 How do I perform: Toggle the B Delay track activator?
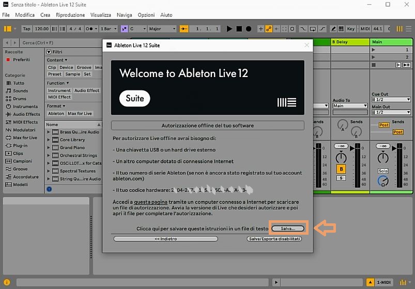[341, 169]
